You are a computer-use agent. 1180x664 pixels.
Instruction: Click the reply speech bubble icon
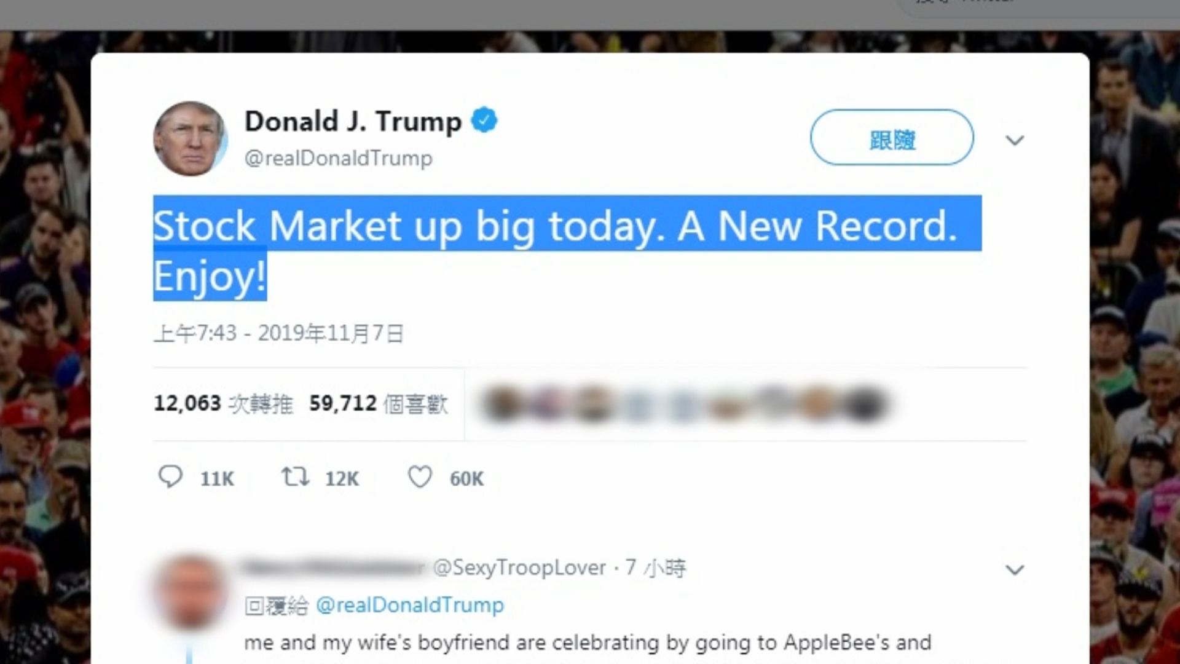click(x=170, y=476)
